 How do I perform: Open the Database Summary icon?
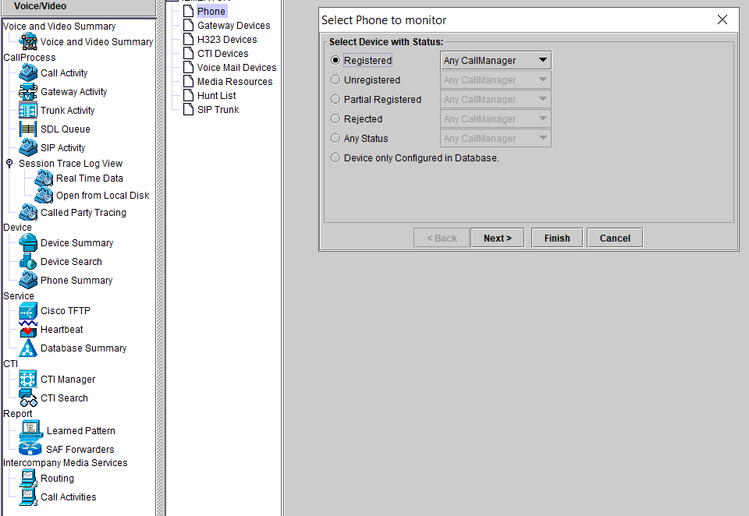click(x=28, y=348)
